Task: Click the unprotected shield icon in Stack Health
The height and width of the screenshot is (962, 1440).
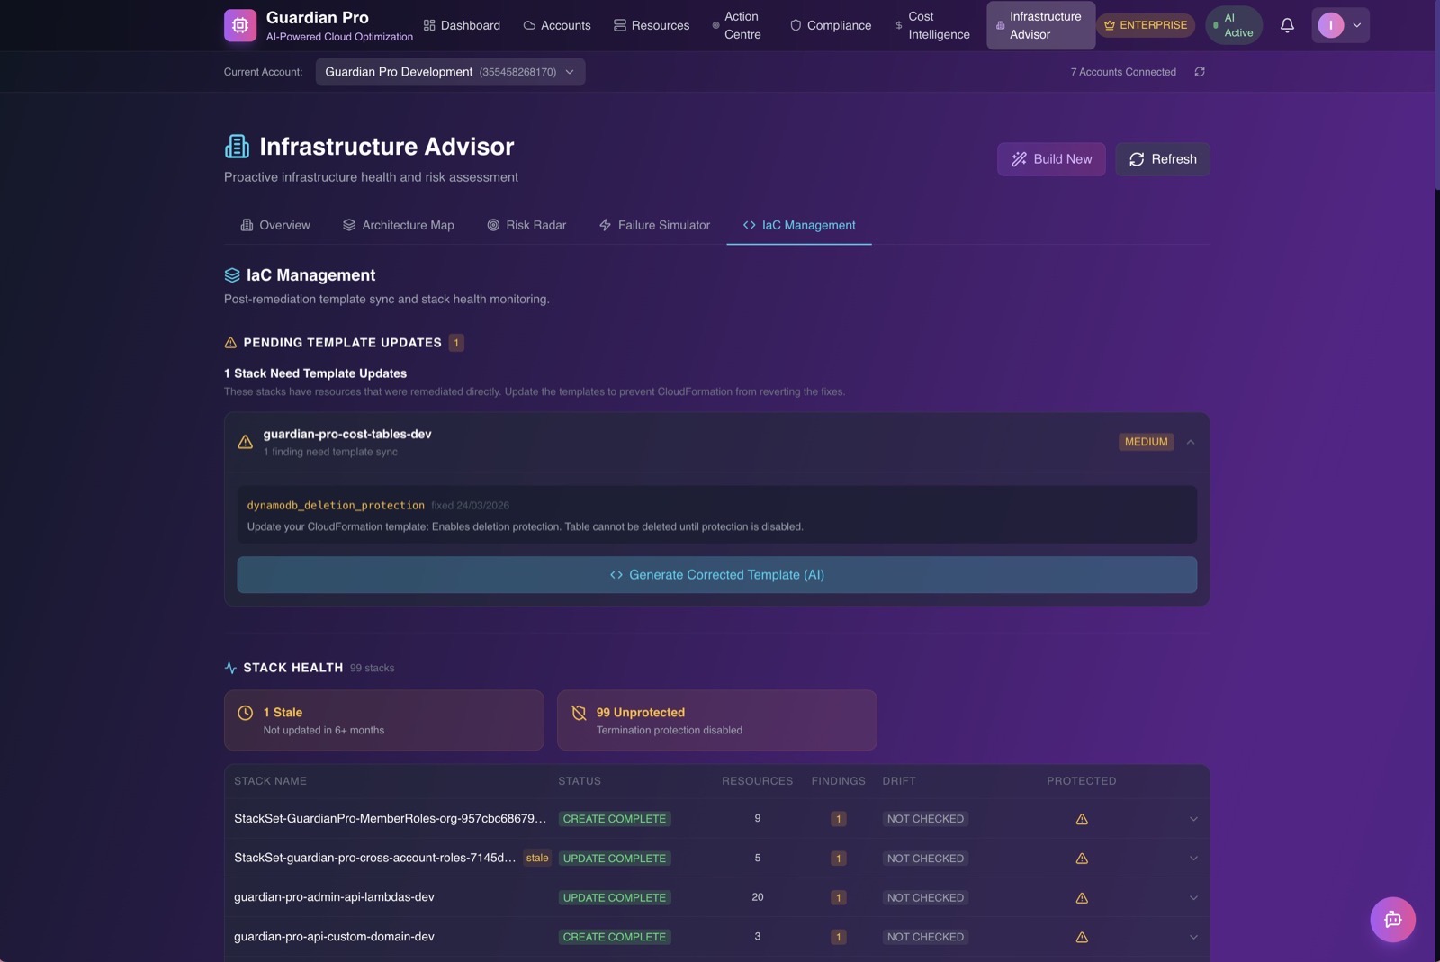Action: [x=579, y=712]
